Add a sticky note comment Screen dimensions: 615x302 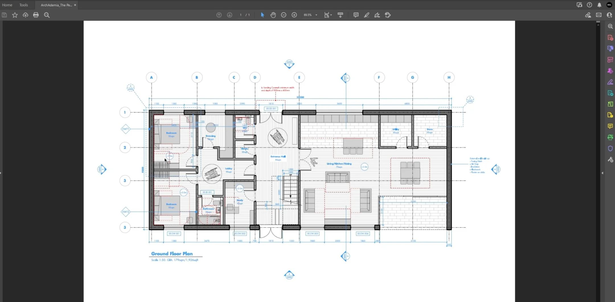[355, 15]
